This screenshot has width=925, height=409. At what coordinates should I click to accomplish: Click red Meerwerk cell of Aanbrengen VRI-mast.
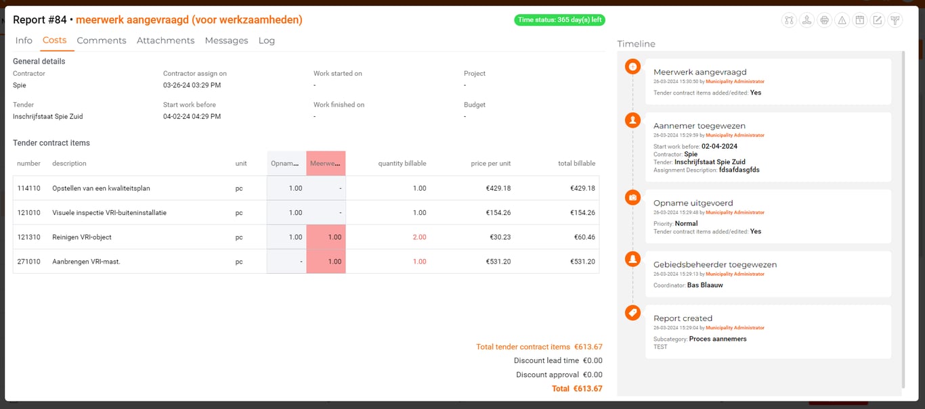326,262
